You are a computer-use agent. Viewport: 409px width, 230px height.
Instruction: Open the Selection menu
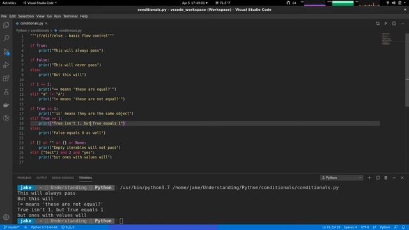click(26, 16)
